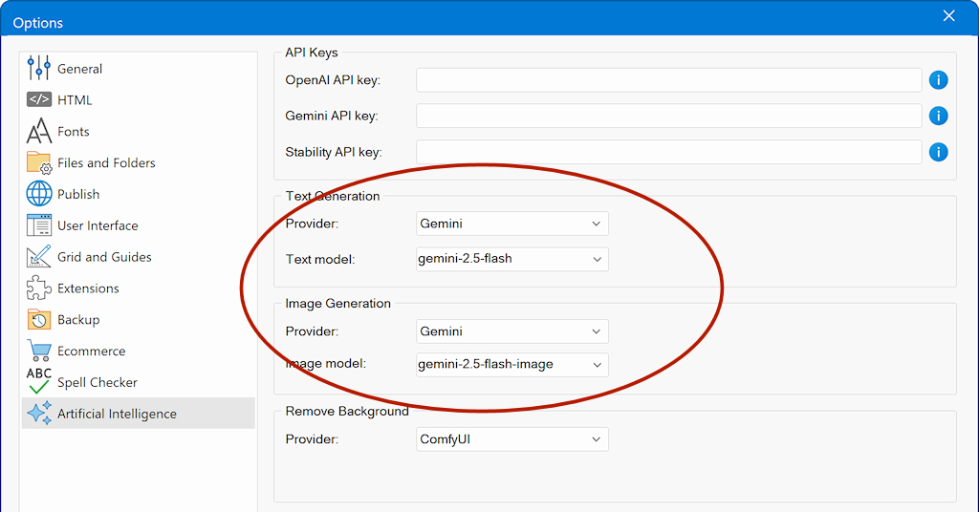Click the Fonts letter icon
The width and height of the screenshot is (979, 512).
tap(38, 131)
